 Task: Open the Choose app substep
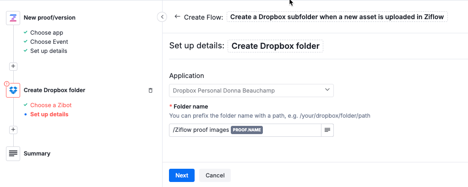pos(47,33)
